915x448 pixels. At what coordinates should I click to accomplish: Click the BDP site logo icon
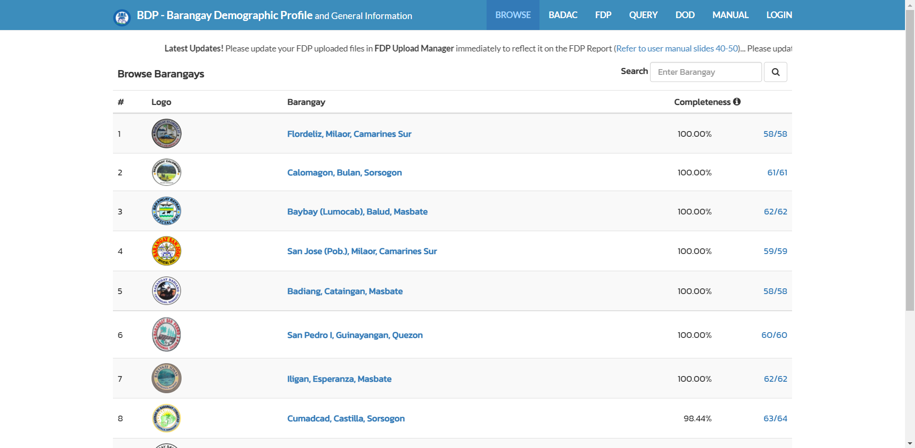pos(122,17)
